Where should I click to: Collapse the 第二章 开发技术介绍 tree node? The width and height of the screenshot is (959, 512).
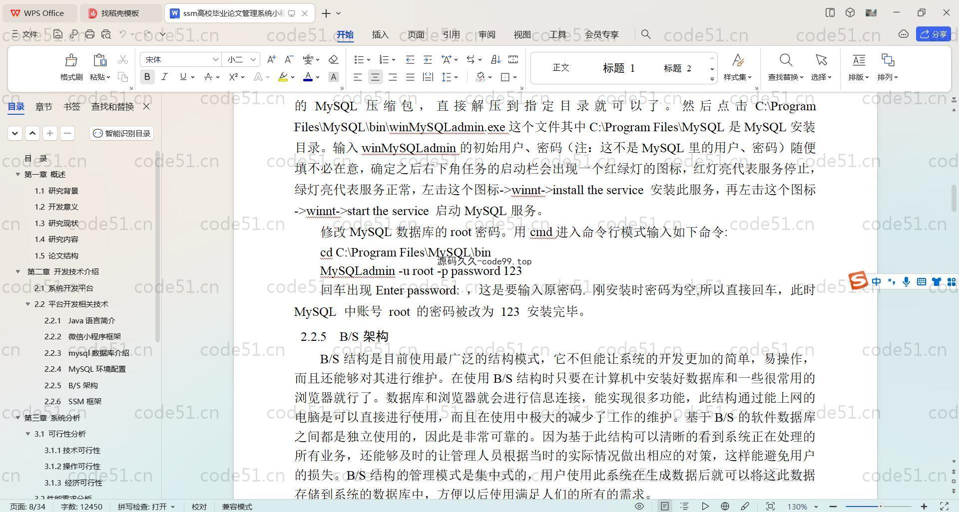tap(18, 271)
